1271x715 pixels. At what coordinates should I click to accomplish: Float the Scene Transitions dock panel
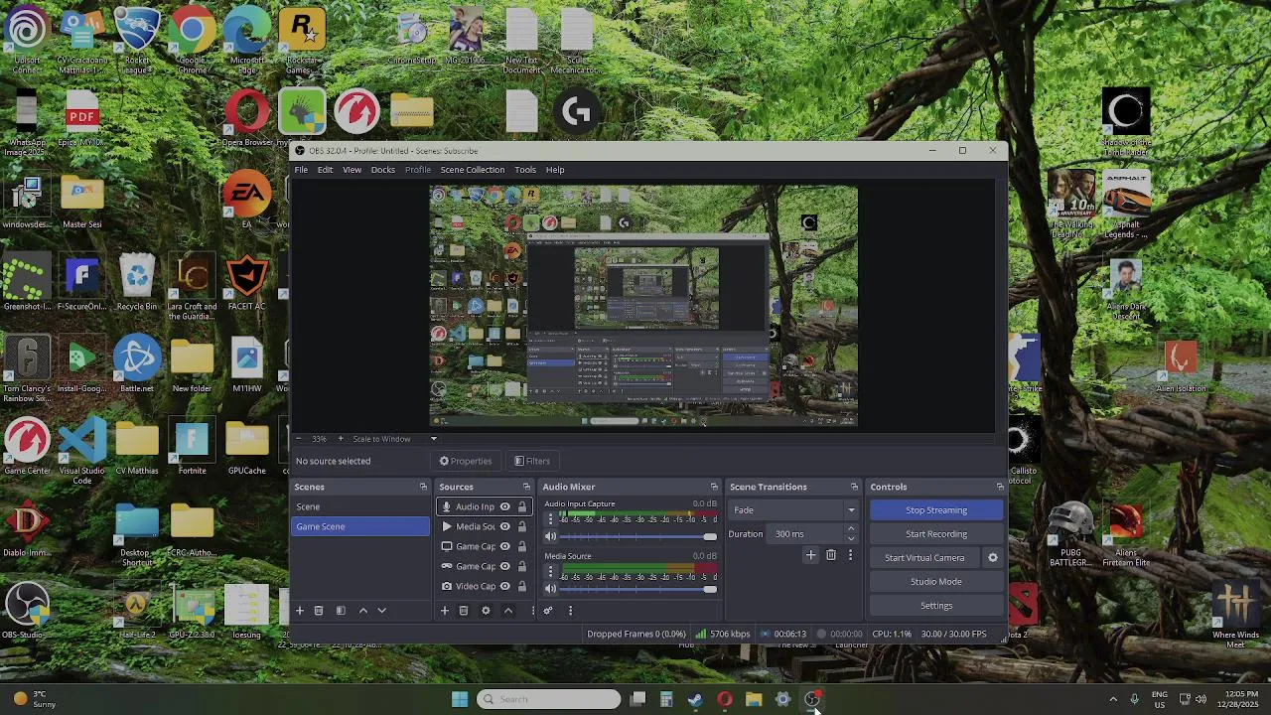click(854, 487)
